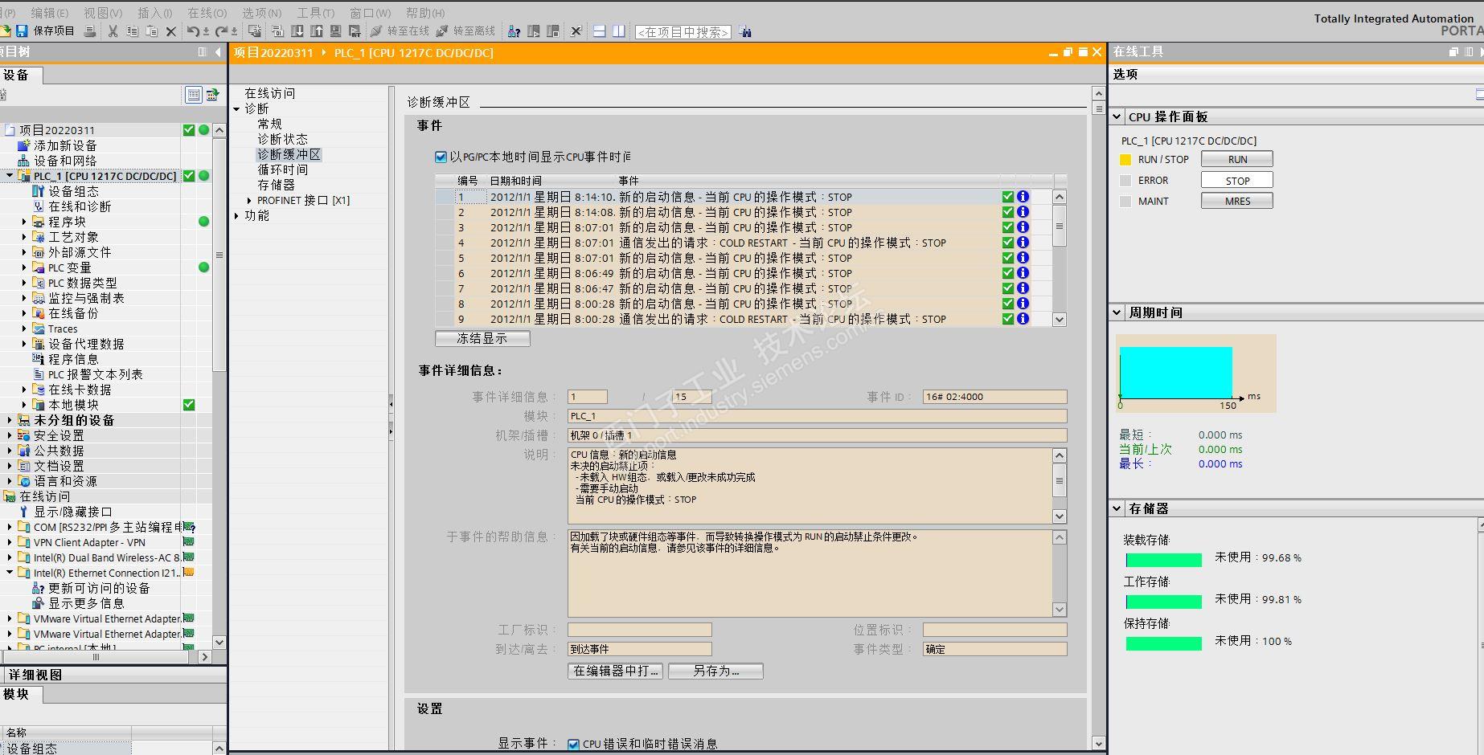Expand the 程序块 folder
1484x755 pixels.
coord(24,222)
